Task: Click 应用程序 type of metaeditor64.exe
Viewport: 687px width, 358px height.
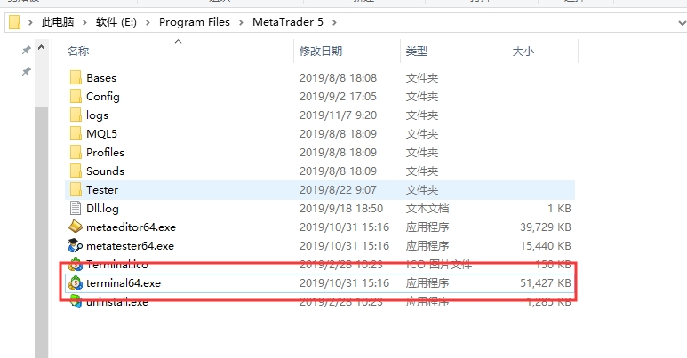Action: pos(427,227)
